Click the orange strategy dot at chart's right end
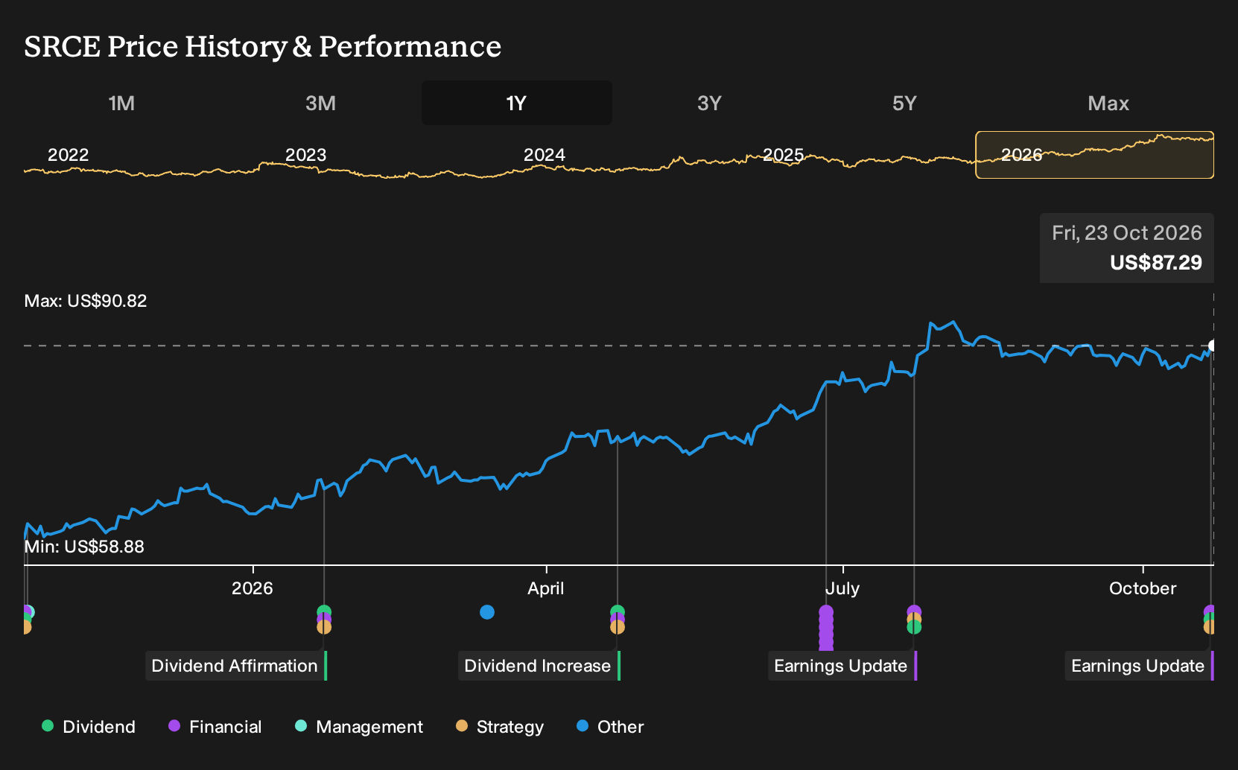 [1209, 628]
